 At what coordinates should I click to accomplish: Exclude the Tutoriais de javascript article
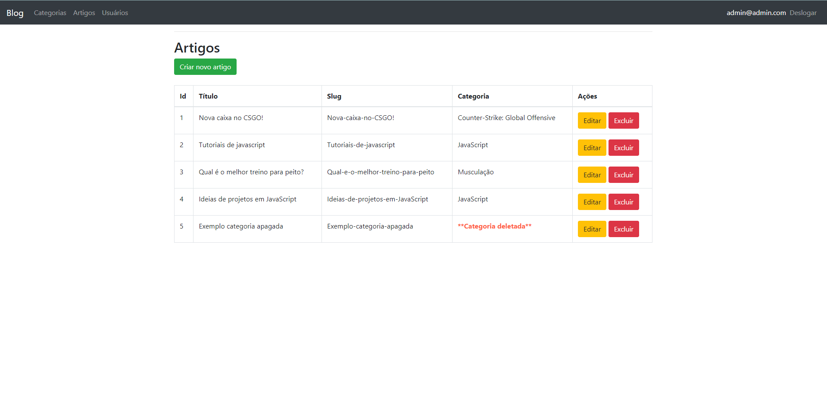tap(623, 148)
